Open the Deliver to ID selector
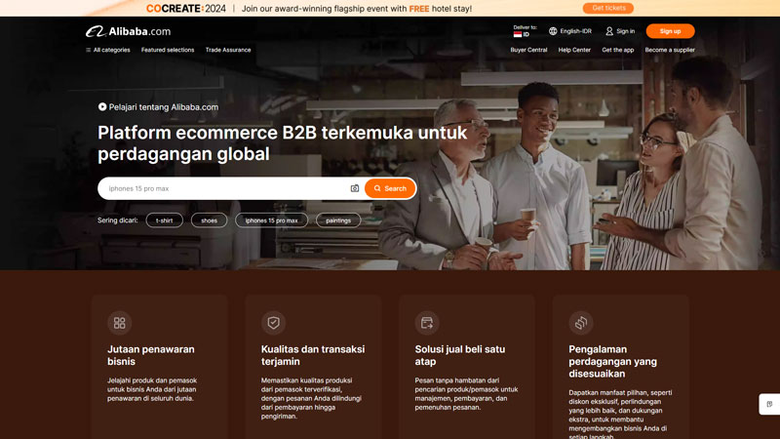 (x=525, y=31)
